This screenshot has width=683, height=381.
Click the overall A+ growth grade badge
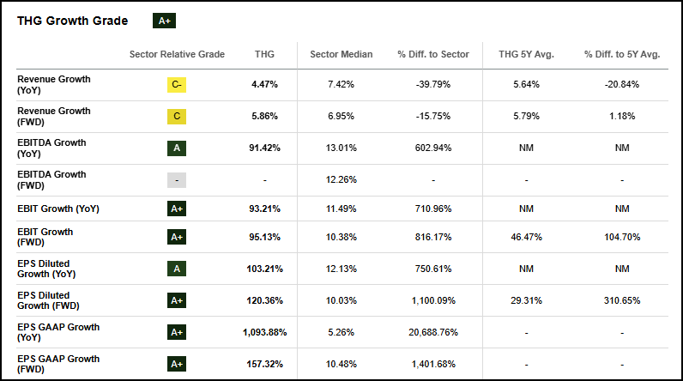point(163,21)
